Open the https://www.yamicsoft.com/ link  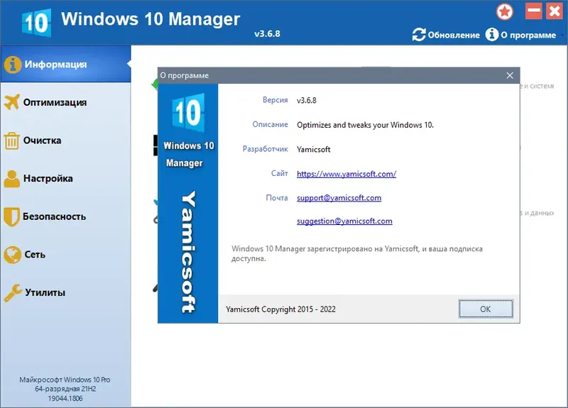click(346, 174)
